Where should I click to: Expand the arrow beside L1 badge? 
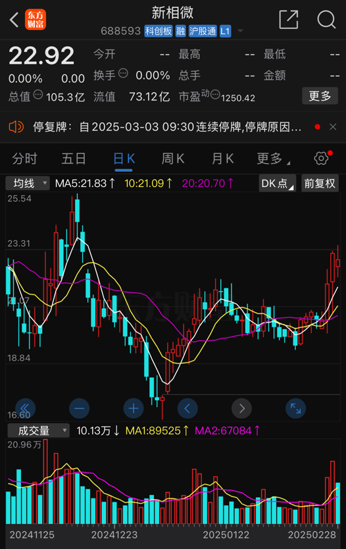tap(240, 31)
